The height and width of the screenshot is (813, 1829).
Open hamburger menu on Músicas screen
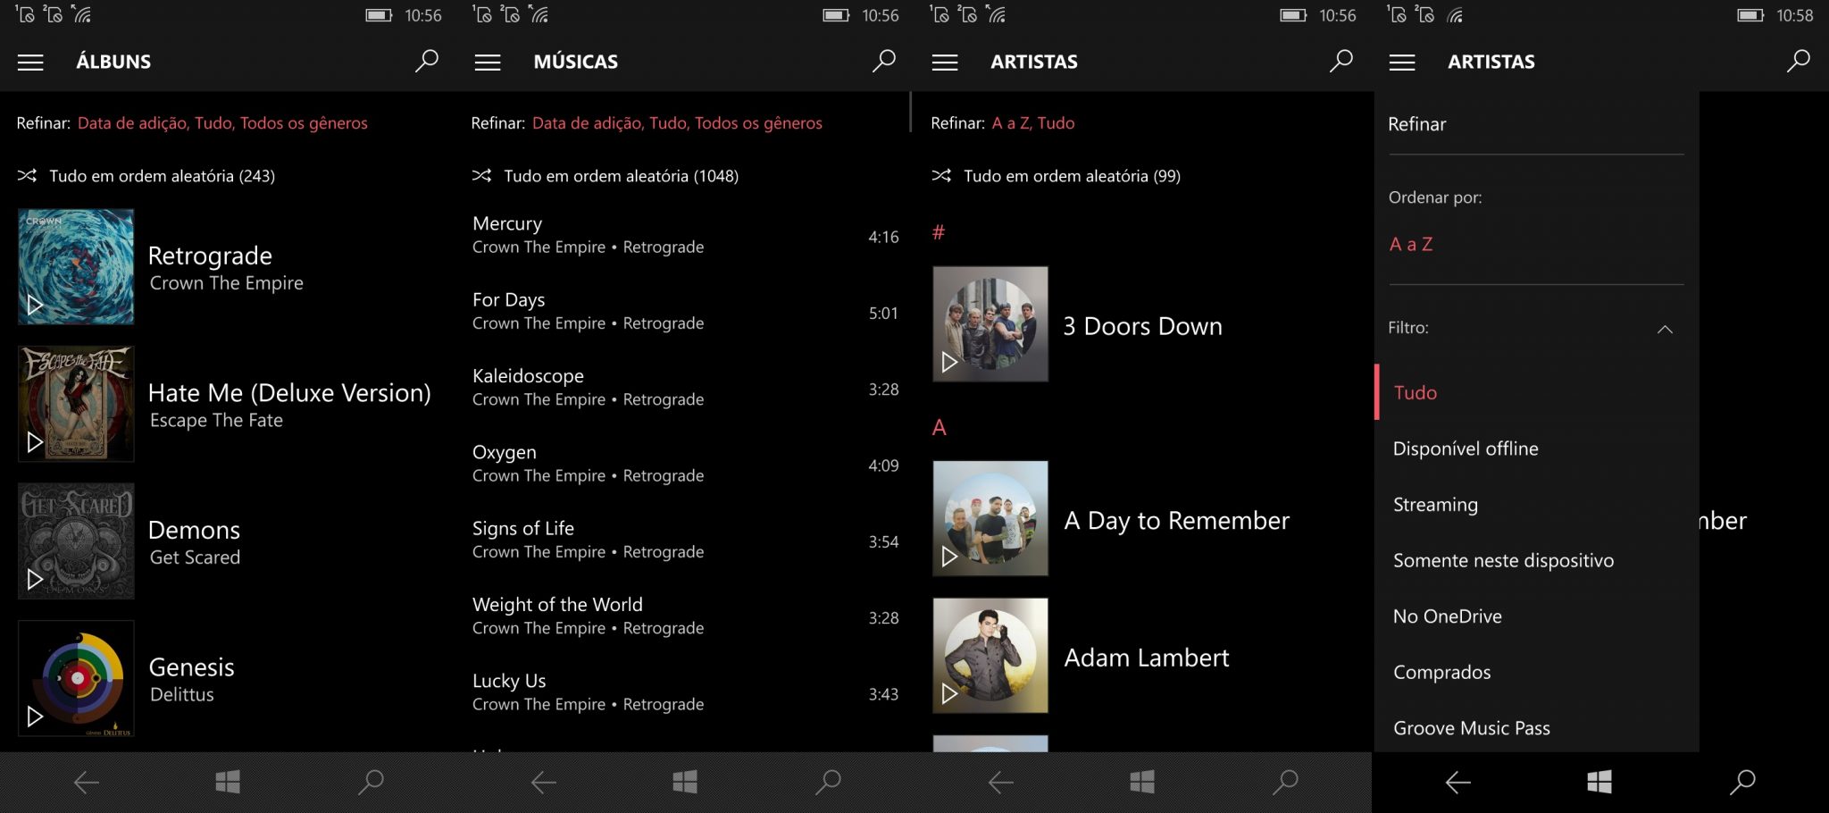tap(488, 63)
